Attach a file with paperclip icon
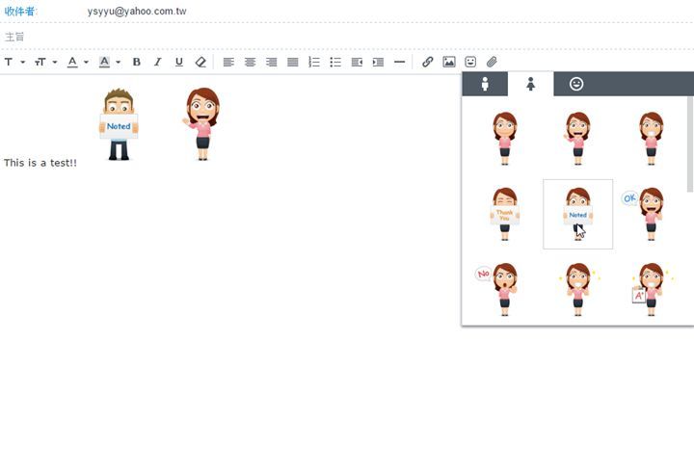Image resolution: width=694 pixels, height=472 pixels. 492,62
